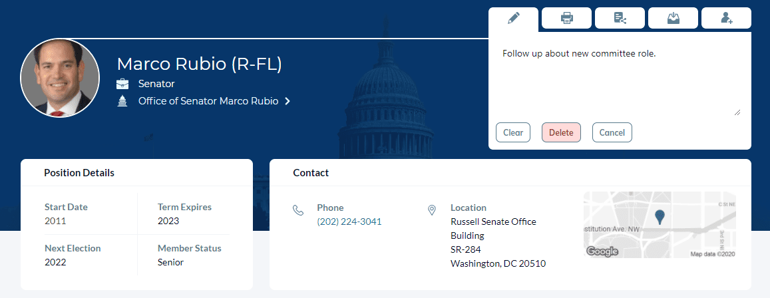Select the download to inbox icon

(674, 18)
